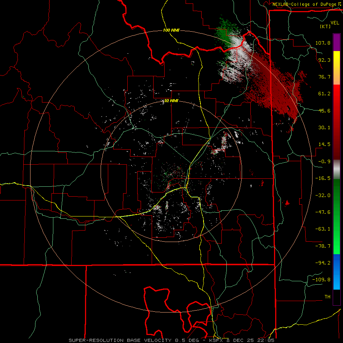Click the 107.8 legend value
343x343 pixels.
pos(323,43)
